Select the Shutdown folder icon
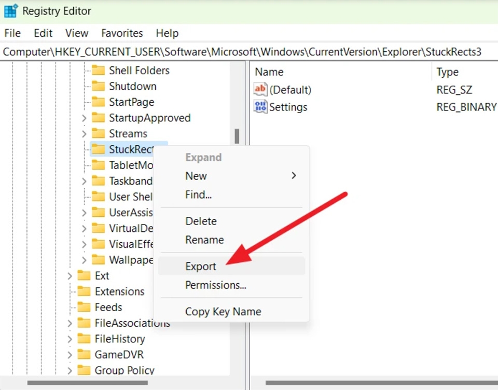498x390 pixels. [x=98, y=86]
